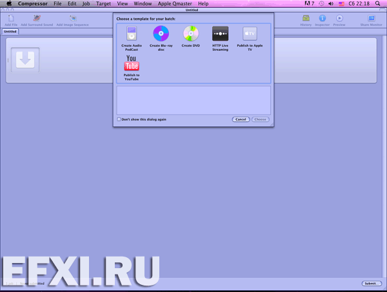Select the Publish to YouTube template
Viewport: 387px width, 292px height.
click(x=132, y=64)
